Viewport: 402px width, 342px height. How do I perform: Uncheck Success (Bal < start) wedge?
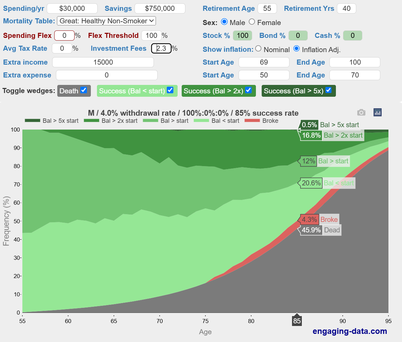point(170,90)
